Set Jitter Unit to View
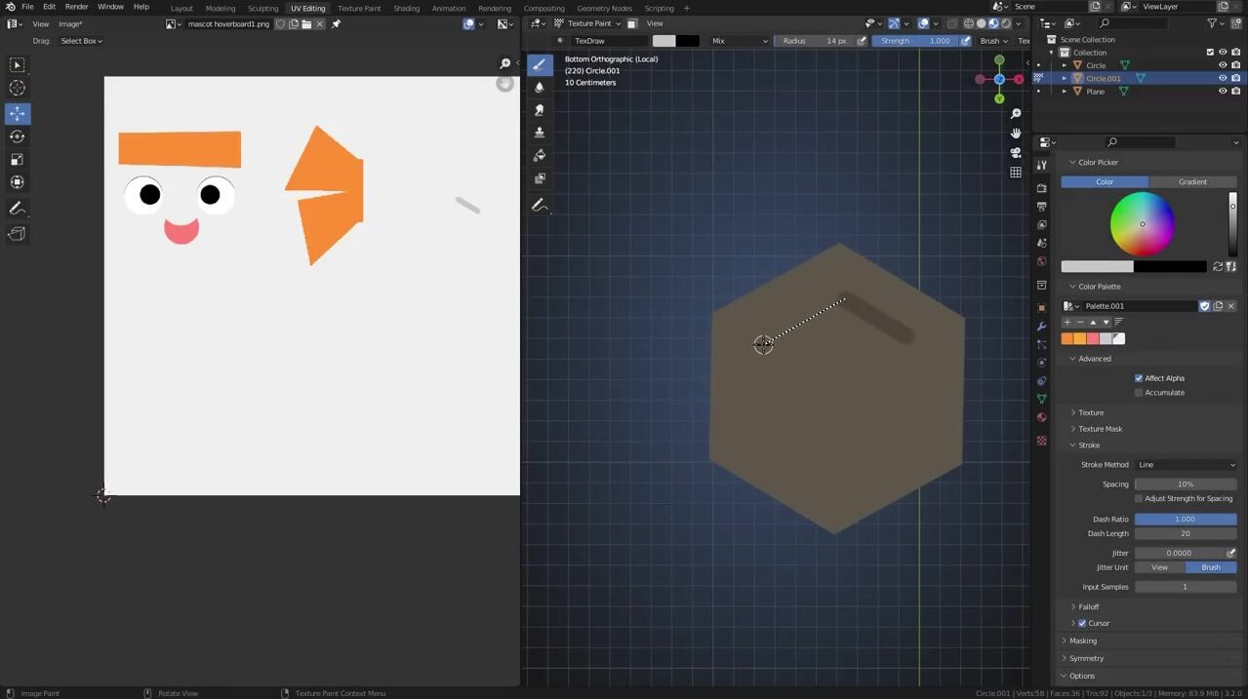The image size is (1248, 699). 1159,567
